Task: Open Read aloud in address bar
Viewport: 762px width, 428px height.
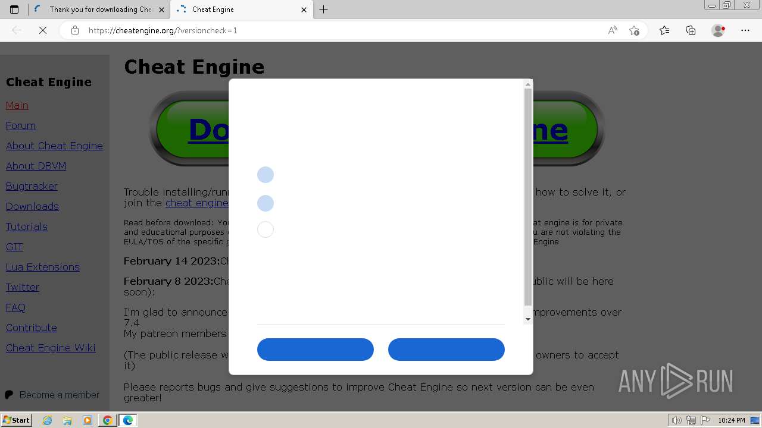Action: pyautogui.click(x=613, y=30)
